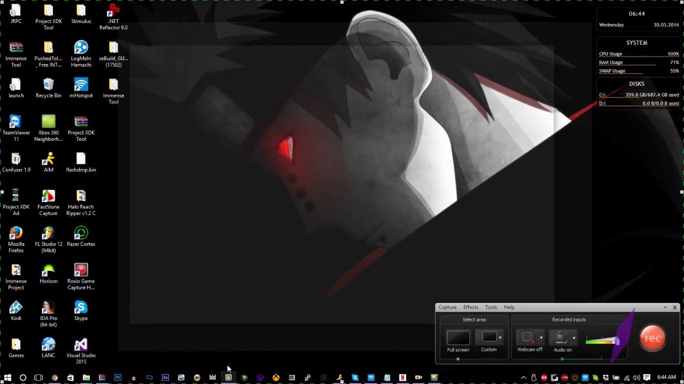Select PushedTol Free INT folder icon
684x384 pixels.
pos(49,54)
